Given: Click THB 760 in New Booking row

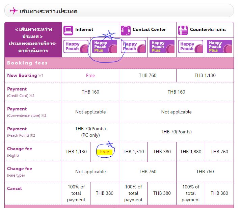Looking at the screenshot, I should coord(147,75).
